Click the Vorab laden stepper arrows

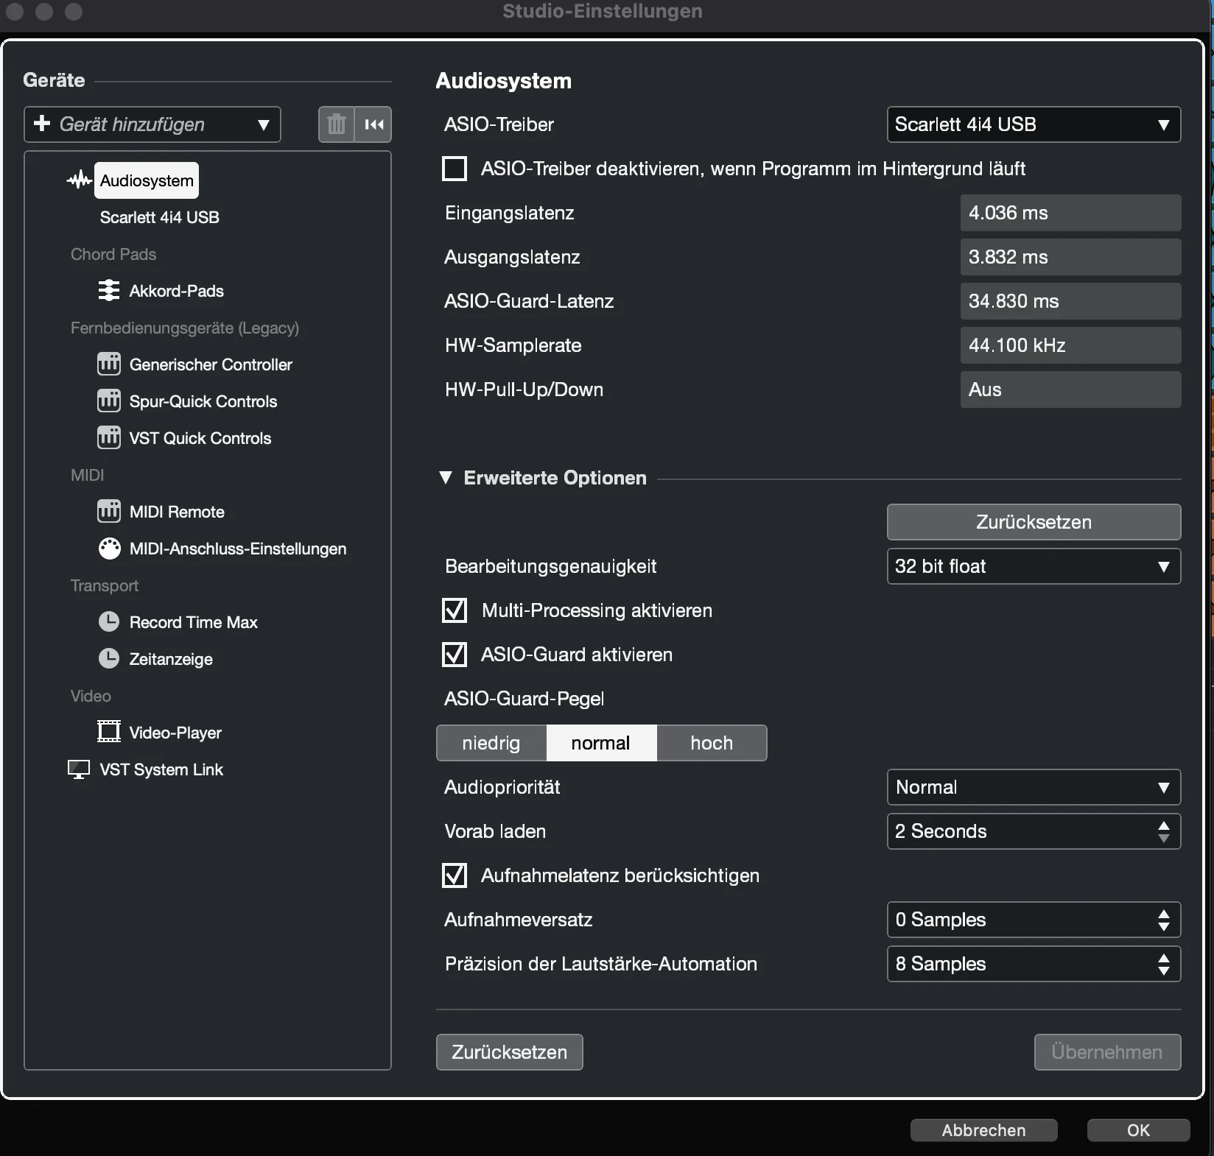coord(1164,831)
